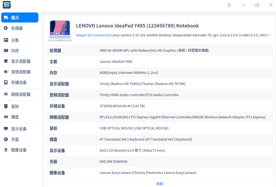The image size is (276, 187).
Task: Select 网络适配器 sidebar label
Action: coord(21,94)
